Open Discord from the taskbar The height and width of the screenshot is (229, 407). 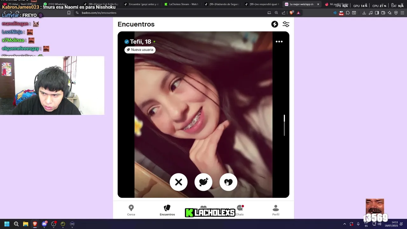pyautogui.click(x=44, y=224)
